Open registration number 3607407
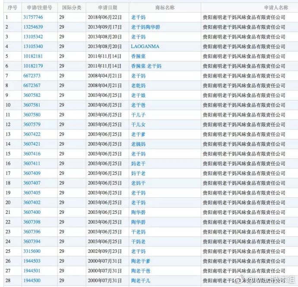 pos(32,183)
